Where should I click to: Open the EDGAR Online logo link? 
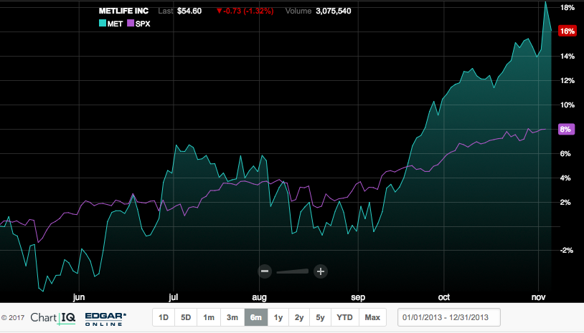coord(105,319)
